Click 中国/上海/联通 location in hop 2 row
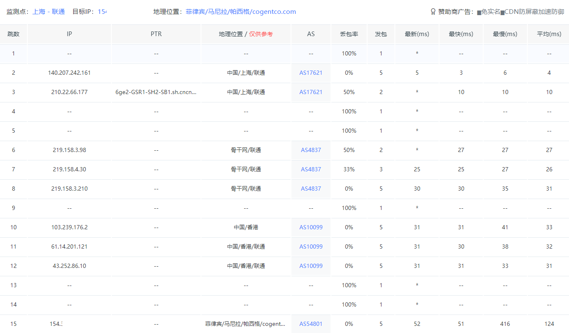Viewport: 569px width, 333px height. click(x=246, y=73)
